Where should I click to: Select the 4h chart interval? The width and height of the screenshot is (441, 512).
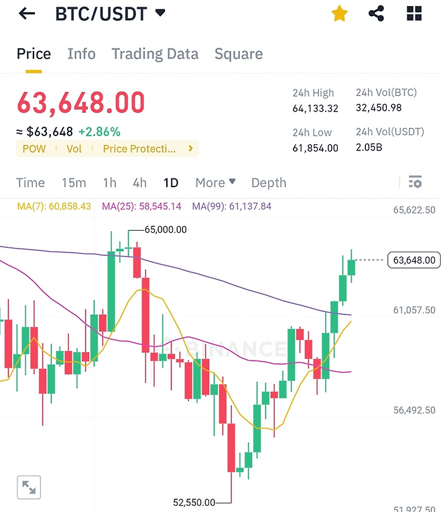[139, 183]
